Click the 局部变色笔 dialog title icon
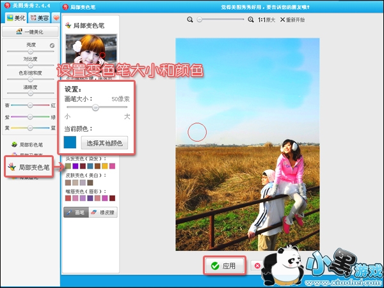The height and width of the screenshot is (288, 384). click(65, 7)
